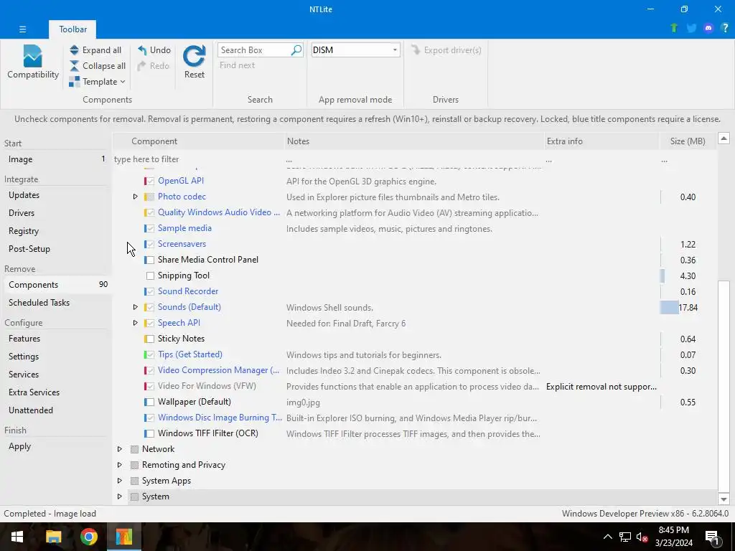
Task: Expand the Remoting and Privacy category
Action: (120, 465)
